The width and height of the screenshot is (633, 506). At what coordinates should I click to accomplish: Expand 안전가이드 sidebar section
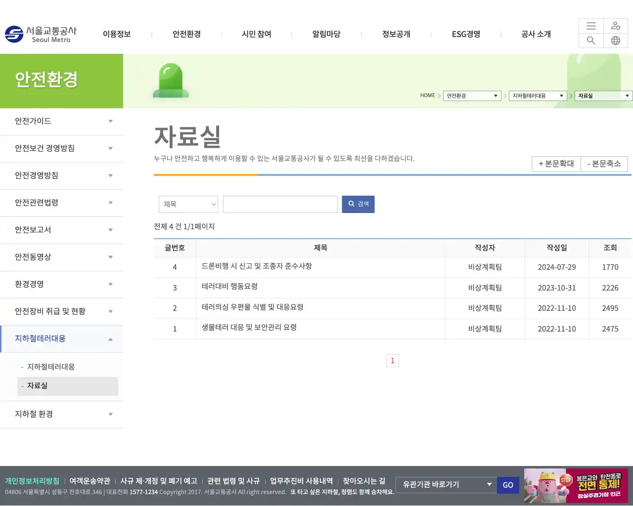(x=61, y=122)
